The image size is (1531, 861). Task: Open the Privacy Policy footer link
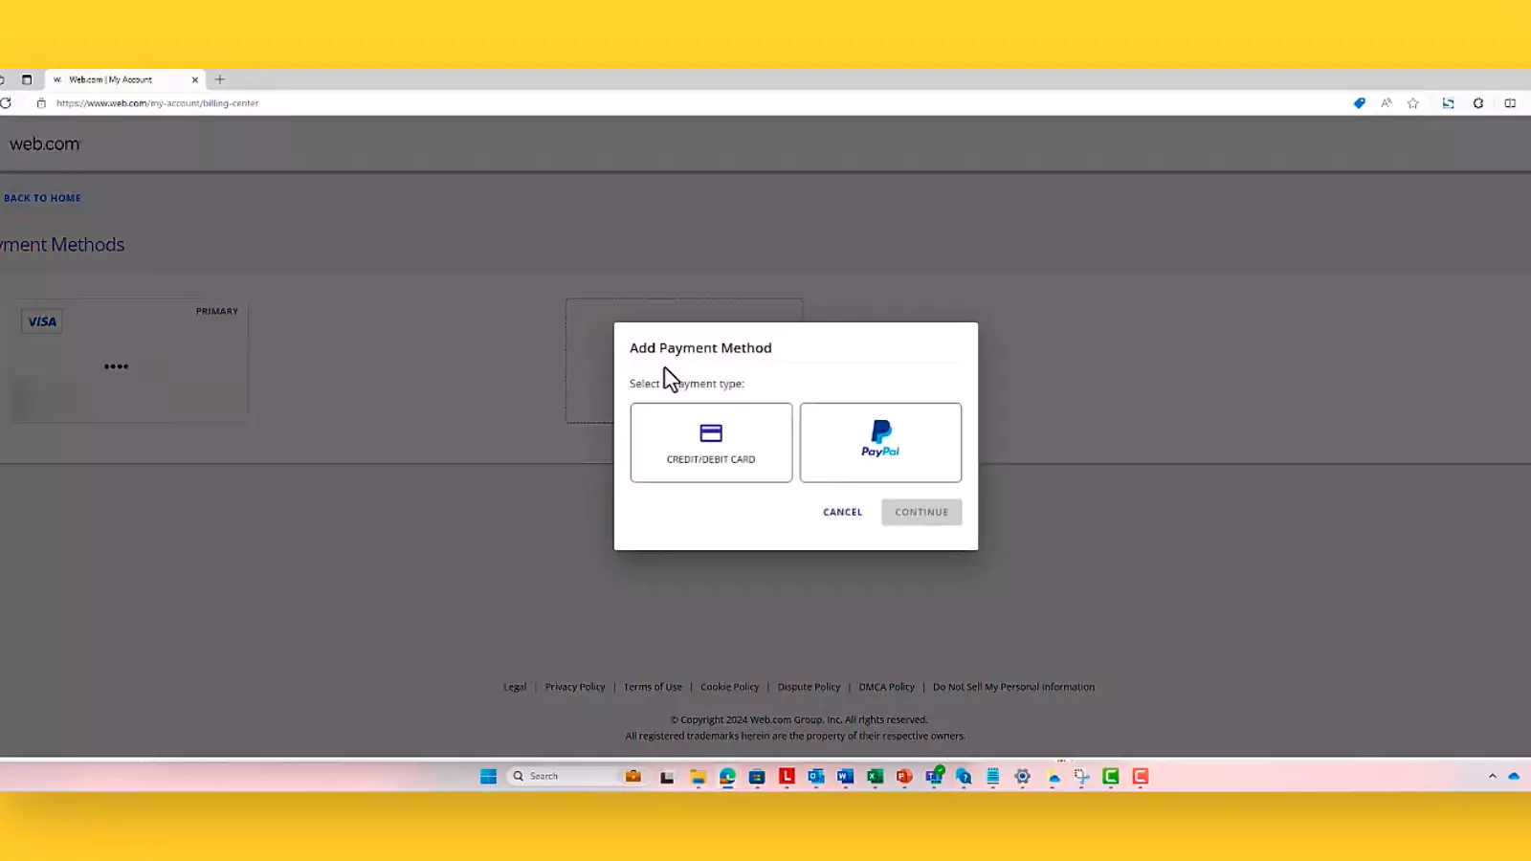pyautogui.click(x=575, y=687)
